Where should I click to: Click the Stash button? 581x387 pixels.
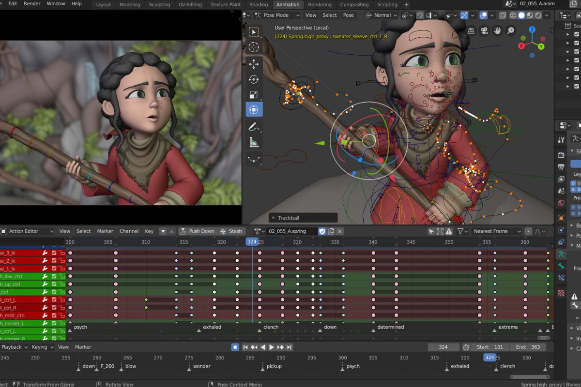(231, 231)
